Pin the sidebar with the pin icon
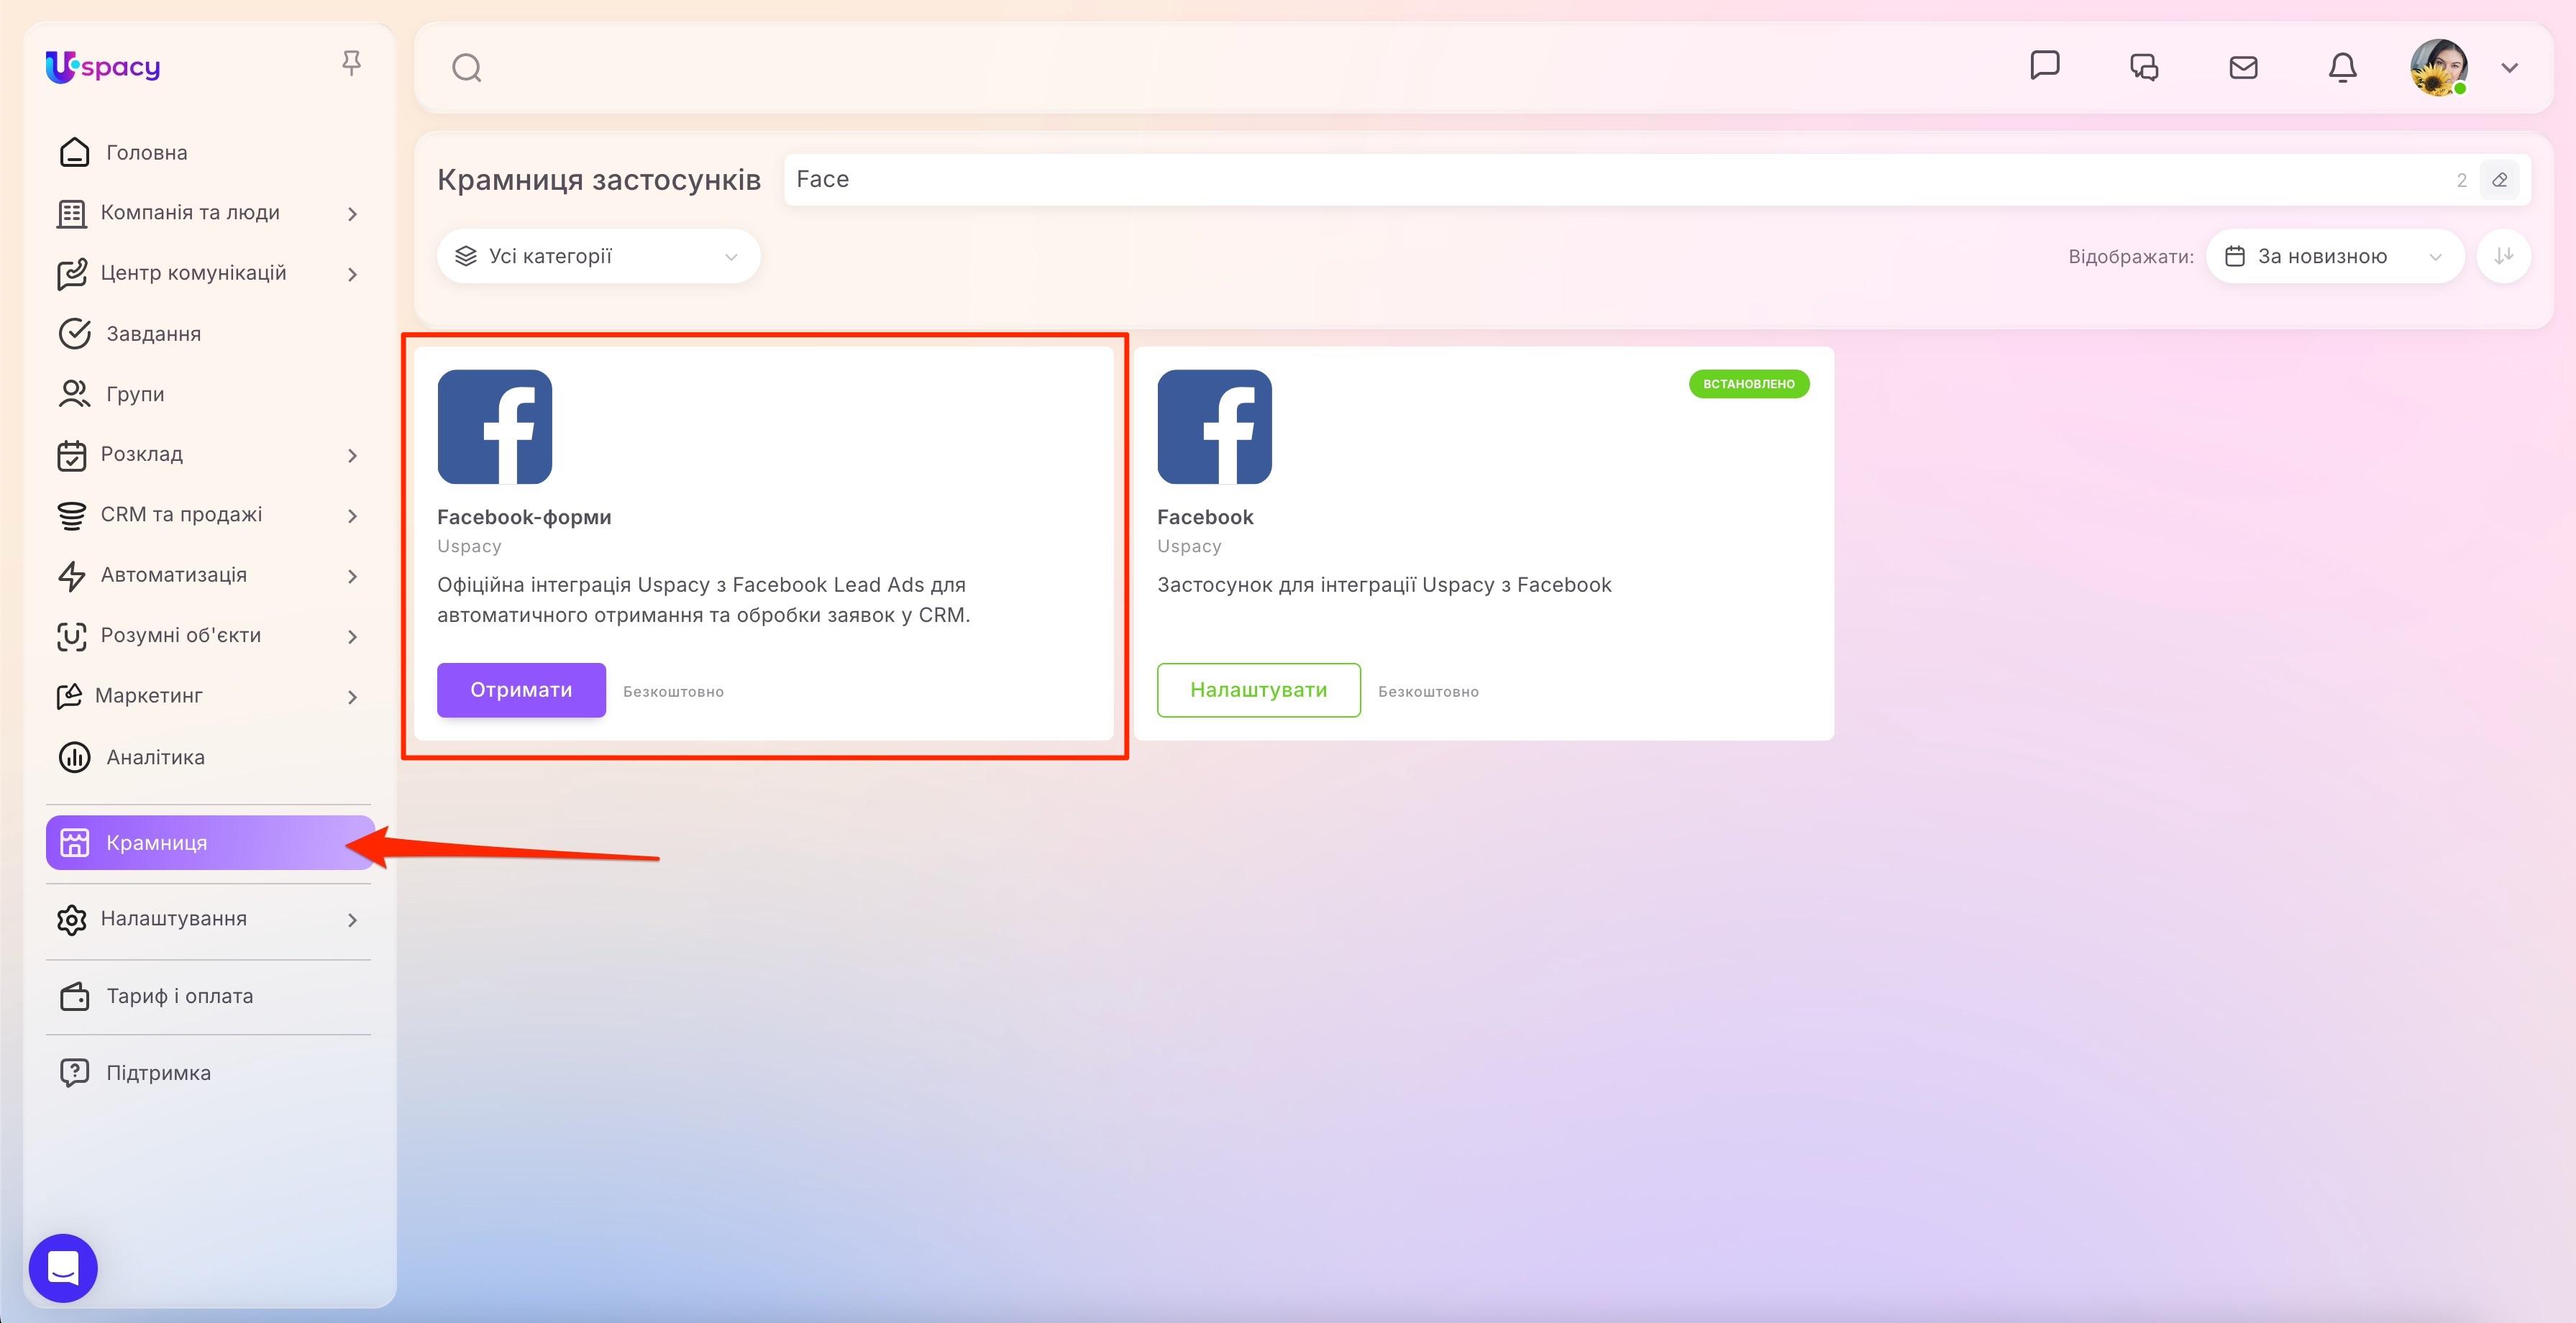The width and height of the screenshot is (2576, 1323). [351, 64]
